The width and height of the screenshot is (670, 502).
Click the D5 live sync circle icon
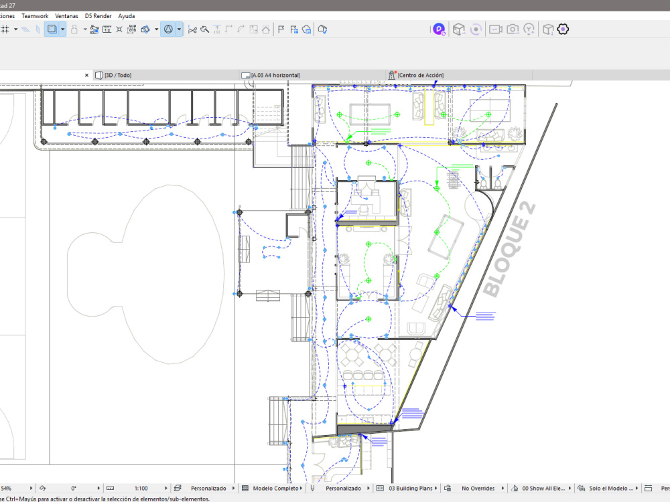(476, 29)
